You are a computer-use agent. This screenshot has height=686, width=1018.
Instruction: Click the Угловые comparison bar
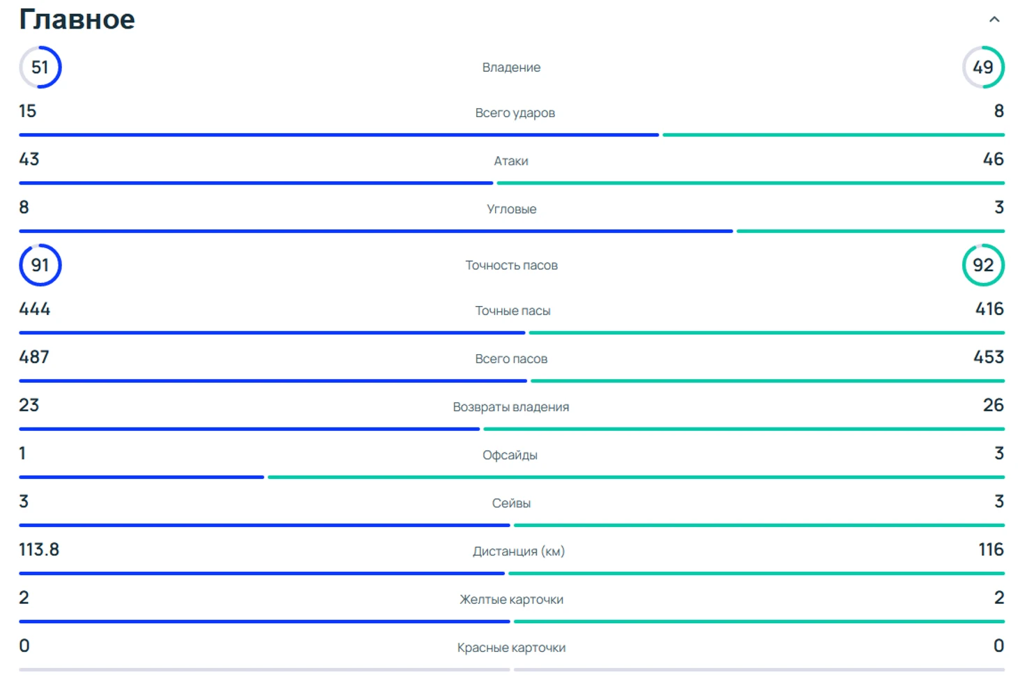[512, 231]
